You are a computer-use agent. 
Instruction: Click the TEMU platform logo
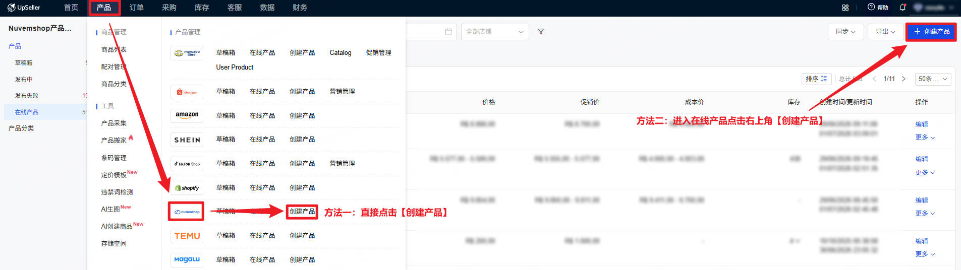point(187,236)
